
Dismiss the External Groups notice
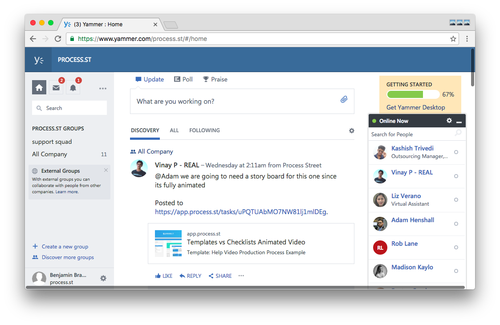106,171
